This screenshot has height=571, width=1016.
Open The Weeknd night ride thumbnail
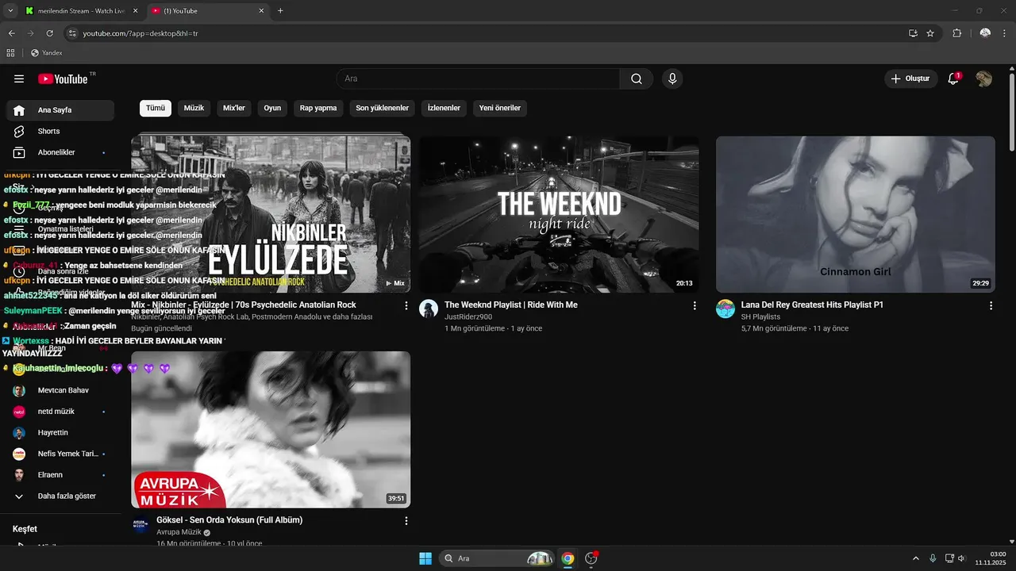click(x=559, y=214)
